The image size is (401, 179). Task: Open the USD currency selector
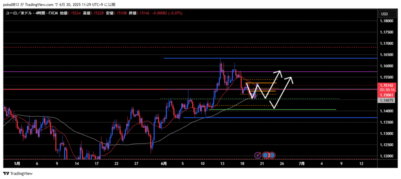384,14
